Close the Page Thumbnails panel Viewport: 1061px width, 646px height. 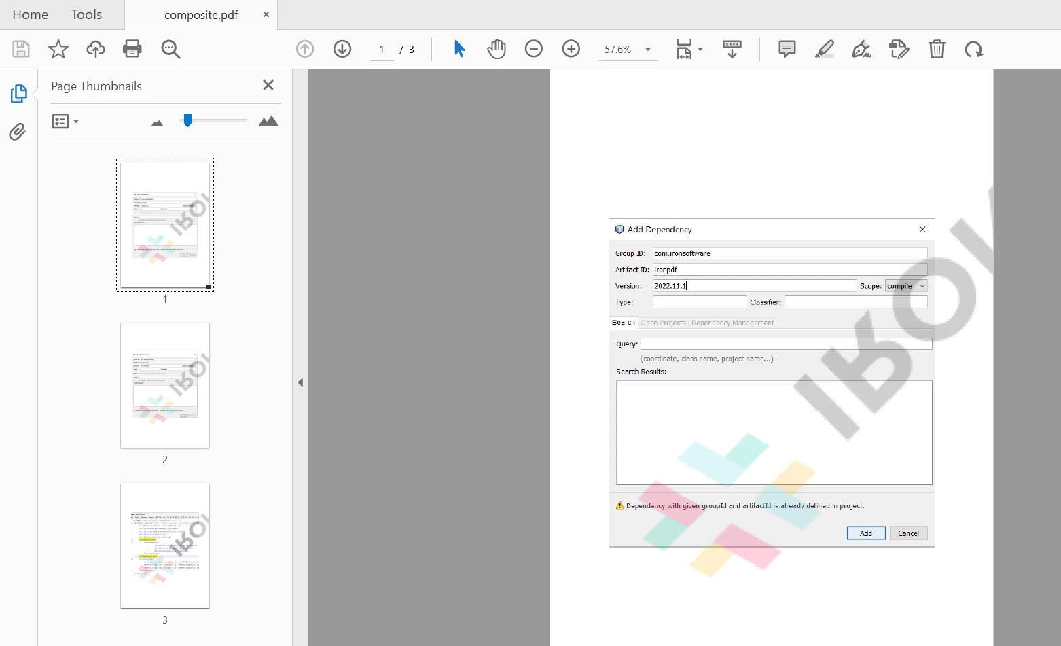[268, 85]
